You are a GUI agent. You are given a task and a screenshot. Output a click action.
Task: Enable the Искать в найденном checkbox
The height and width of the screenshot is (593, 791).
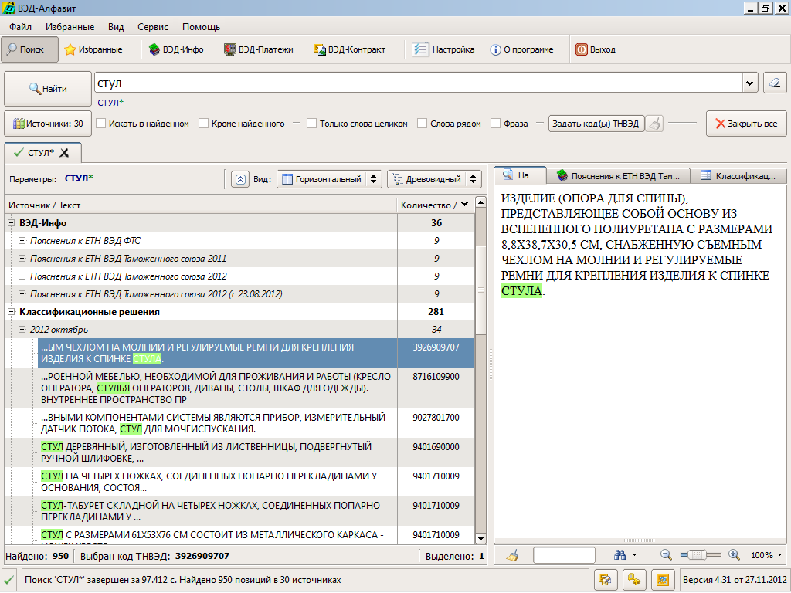101,124
